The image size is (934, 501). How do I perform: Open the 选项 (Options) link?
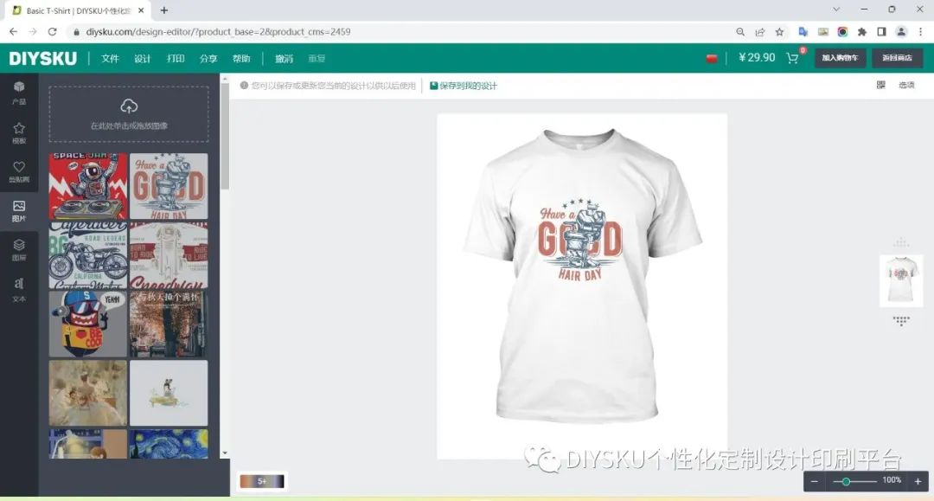[x=906, y=85]
